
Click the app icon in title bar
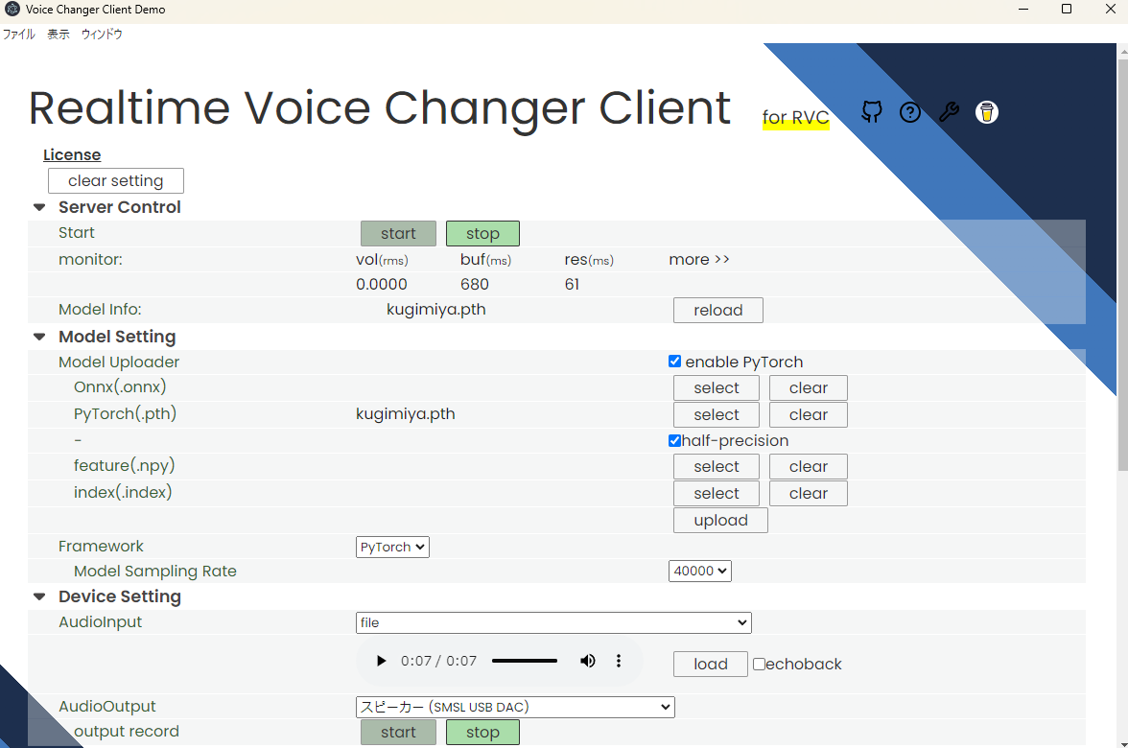12,10
